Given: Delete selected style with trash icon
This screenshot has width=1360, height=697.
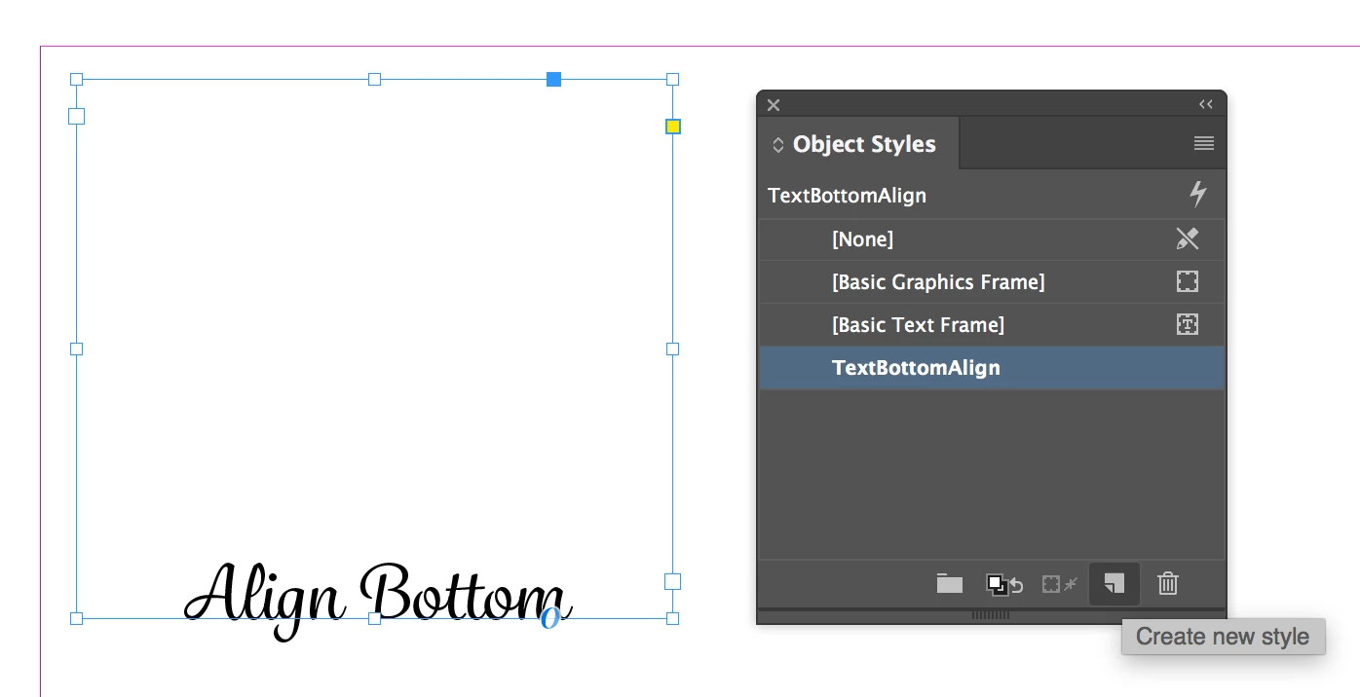Looking at the screenshot, I should 1168,584.
